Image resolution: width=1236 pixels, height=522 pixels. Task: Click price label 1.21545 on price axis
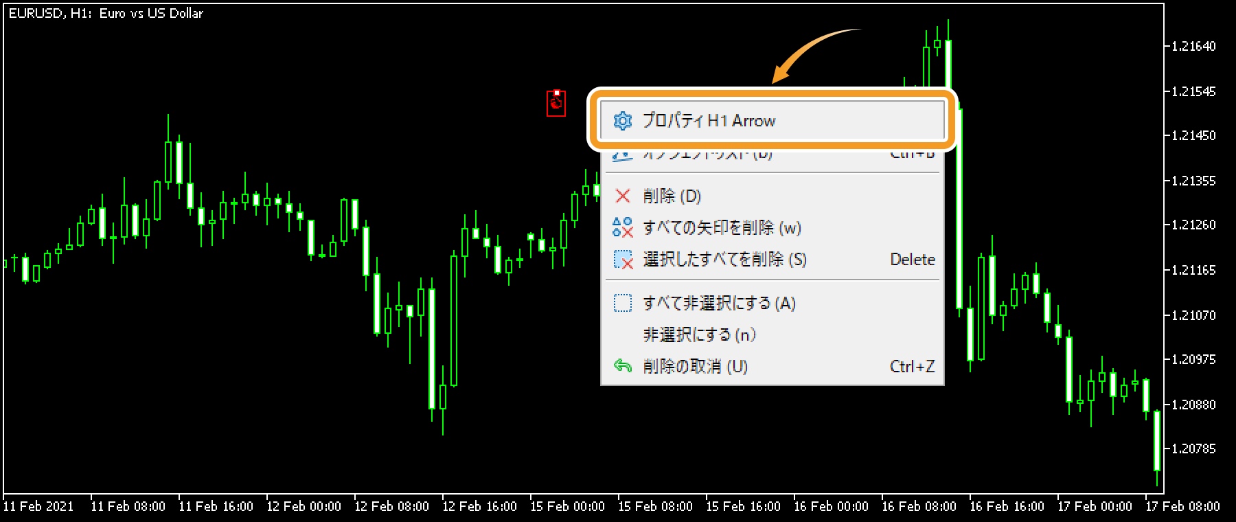[x=1193, y=91]
